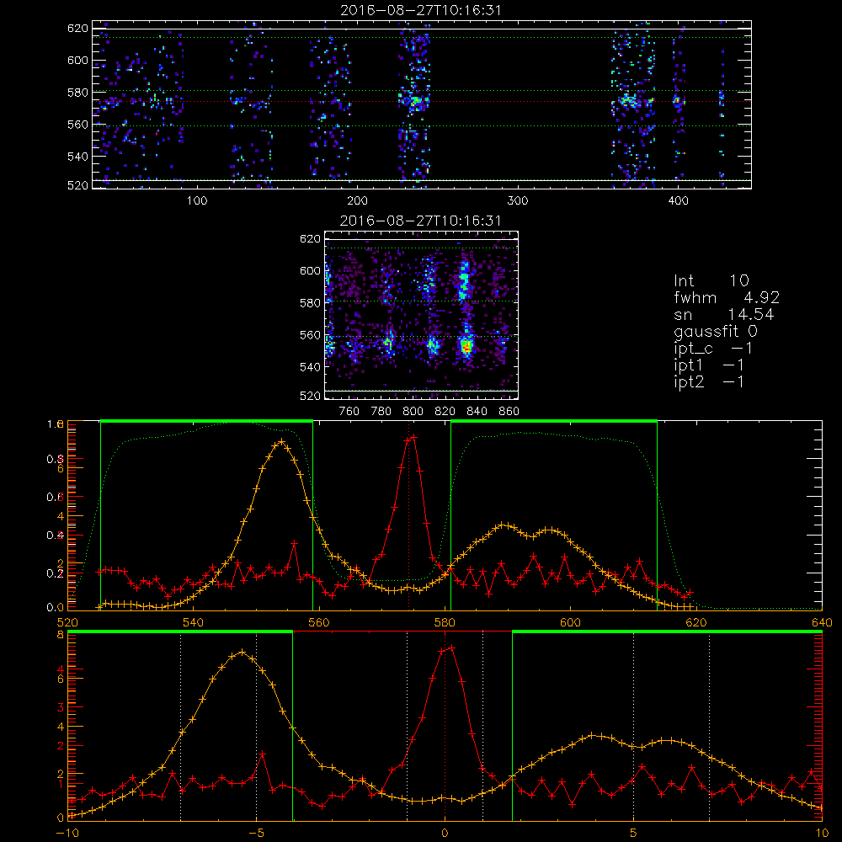
Task: Select the 'ipt2 -1' readout text
Action: pos(709,381)
